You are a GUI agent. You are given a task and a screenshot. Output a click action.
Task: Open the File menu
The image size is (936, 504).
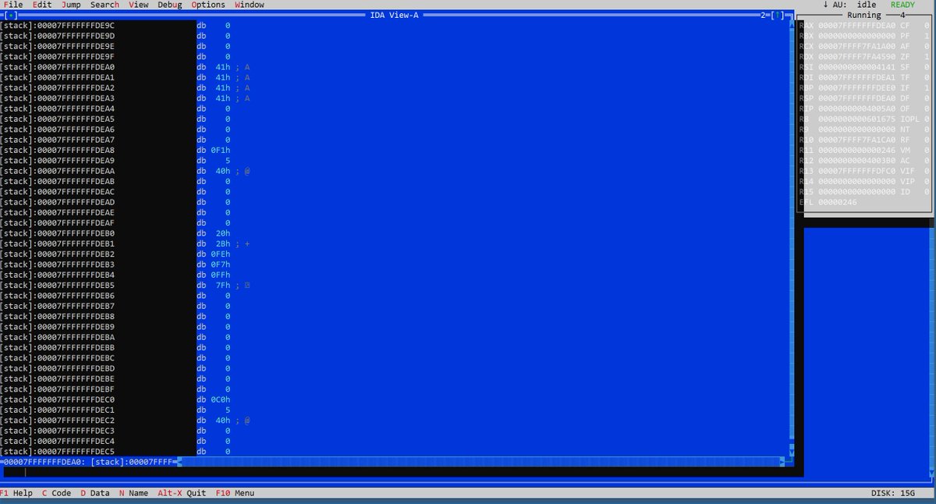[12, 5]
